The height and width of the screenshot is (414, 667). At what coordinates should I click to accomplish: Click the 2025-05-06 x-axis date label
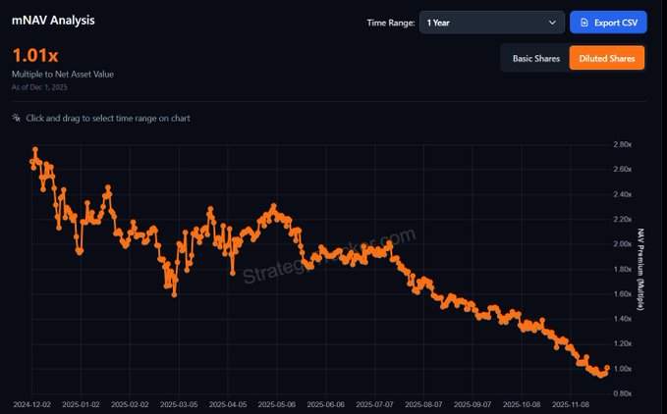pos(280,403)
